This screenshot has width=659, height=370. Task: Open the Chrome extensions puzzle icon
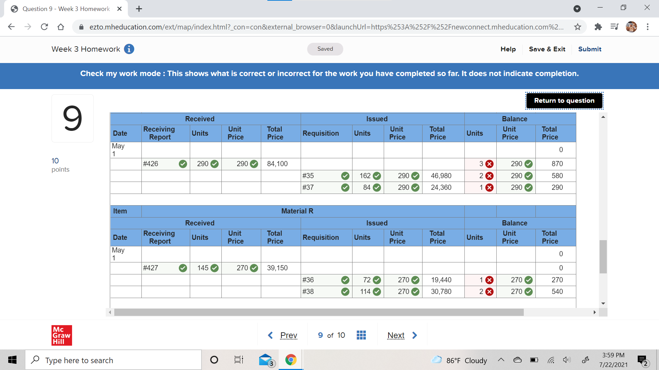[x=598, y=27]
